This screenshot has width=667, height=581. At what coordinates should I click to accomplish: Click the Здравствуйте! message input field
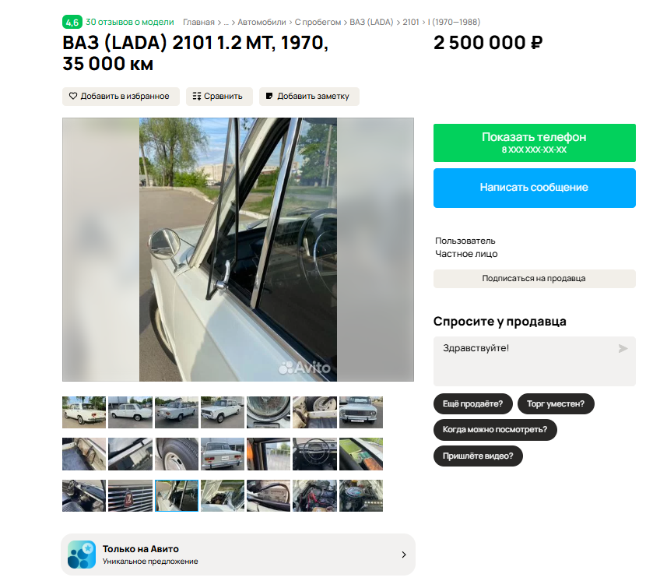(x=534, y=361)
